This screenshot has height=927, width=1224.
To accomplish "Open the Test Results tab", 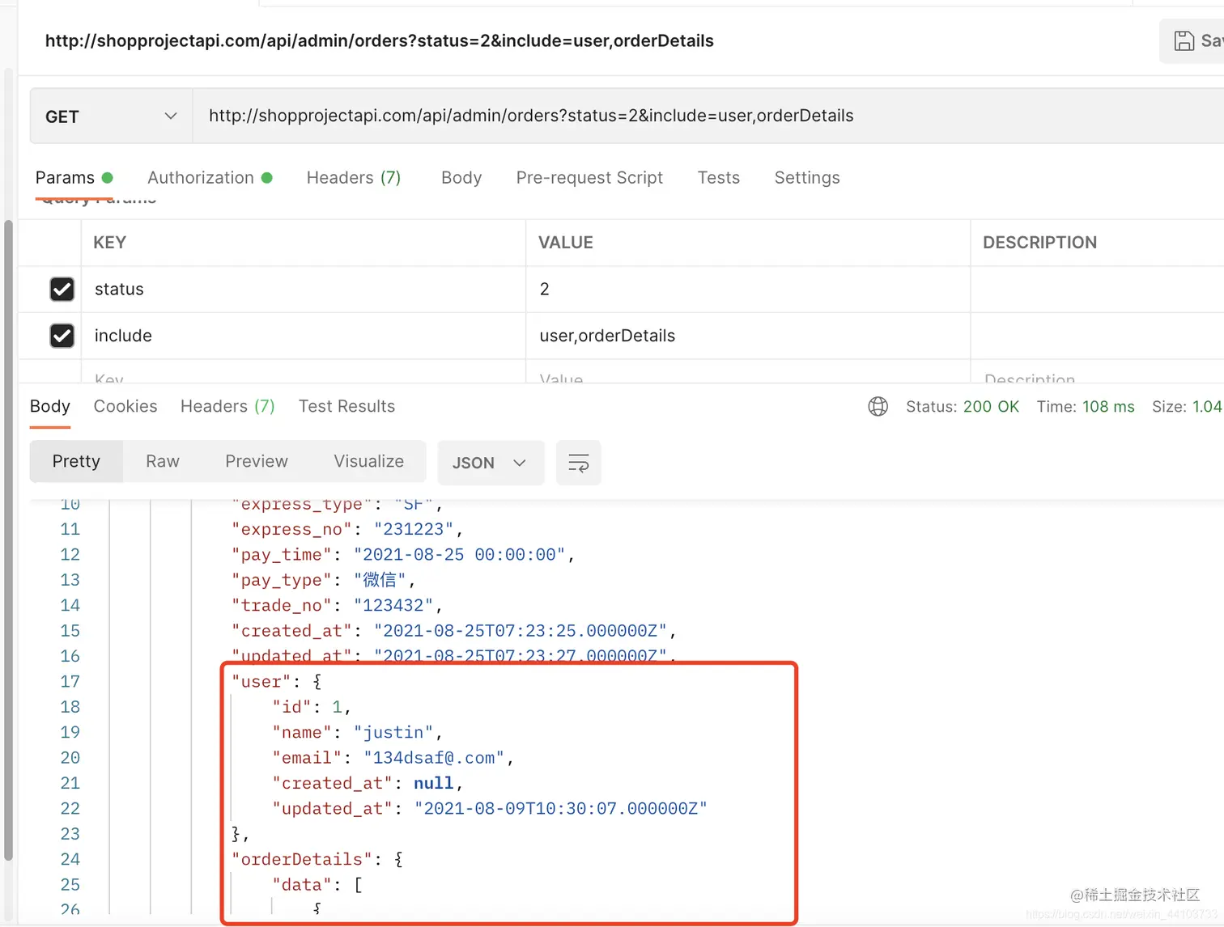I will pos(346,406).
